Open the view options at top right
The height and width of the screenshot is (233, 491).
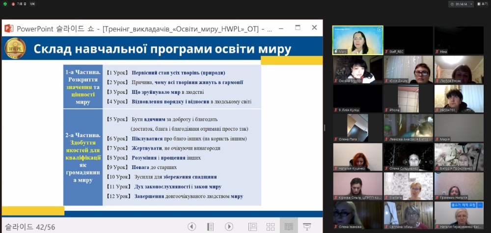click(x=482, y=4)
